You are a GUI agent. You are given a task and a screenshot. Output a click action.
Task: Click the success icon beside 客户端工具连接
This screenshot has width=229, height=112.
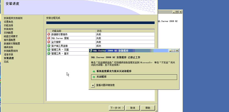point(49,46)
